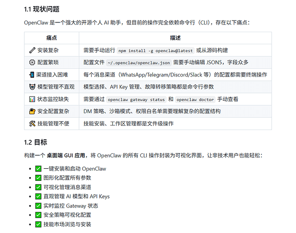296x233 pixels.
Task: Click the list item 直观管理 AI 模型和 API Keys
Action: (76, 196)
